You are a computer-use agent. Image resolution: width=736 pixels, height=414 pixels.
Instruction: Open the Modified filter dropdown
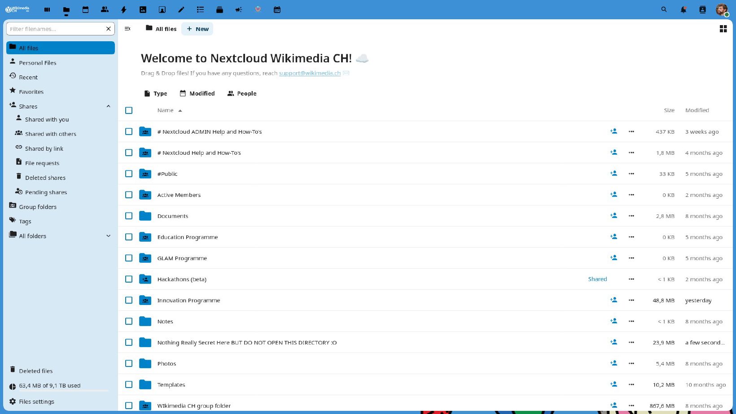(x=197, y=93)
